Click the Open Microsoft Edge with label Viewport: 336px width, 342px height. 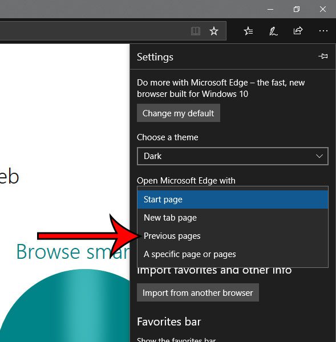186,181
